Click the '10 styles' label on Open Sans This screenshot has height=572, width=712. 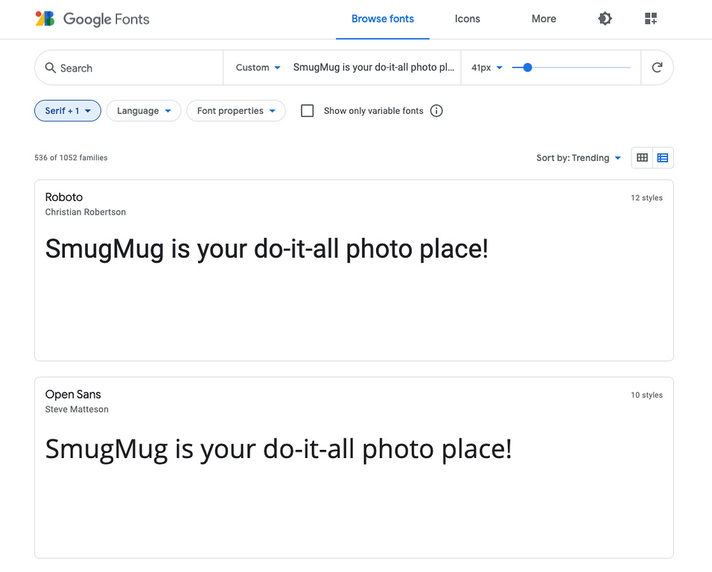pos(646,395)
